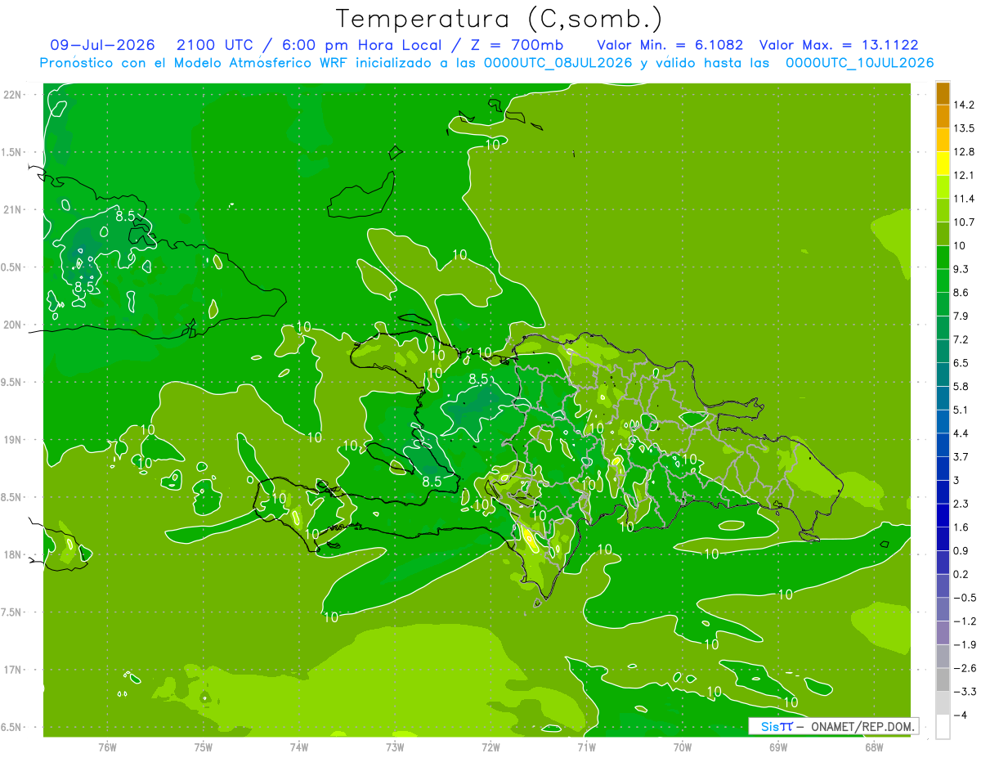Click the '74W' longitude axis label
The width and height of the screenshot is (981, 758).
(299, 747)
